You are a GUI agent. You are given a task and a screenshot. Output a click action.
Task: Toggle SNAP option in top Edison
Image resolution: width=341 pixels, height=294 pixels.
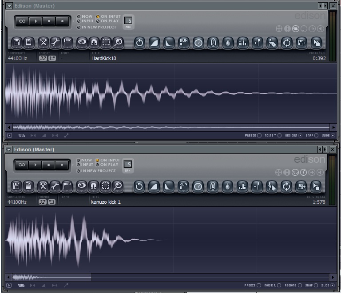[317, 136]
